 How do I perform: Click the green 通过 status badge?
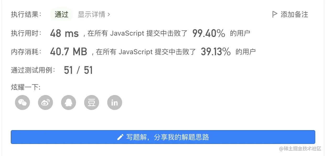[62, 14]
